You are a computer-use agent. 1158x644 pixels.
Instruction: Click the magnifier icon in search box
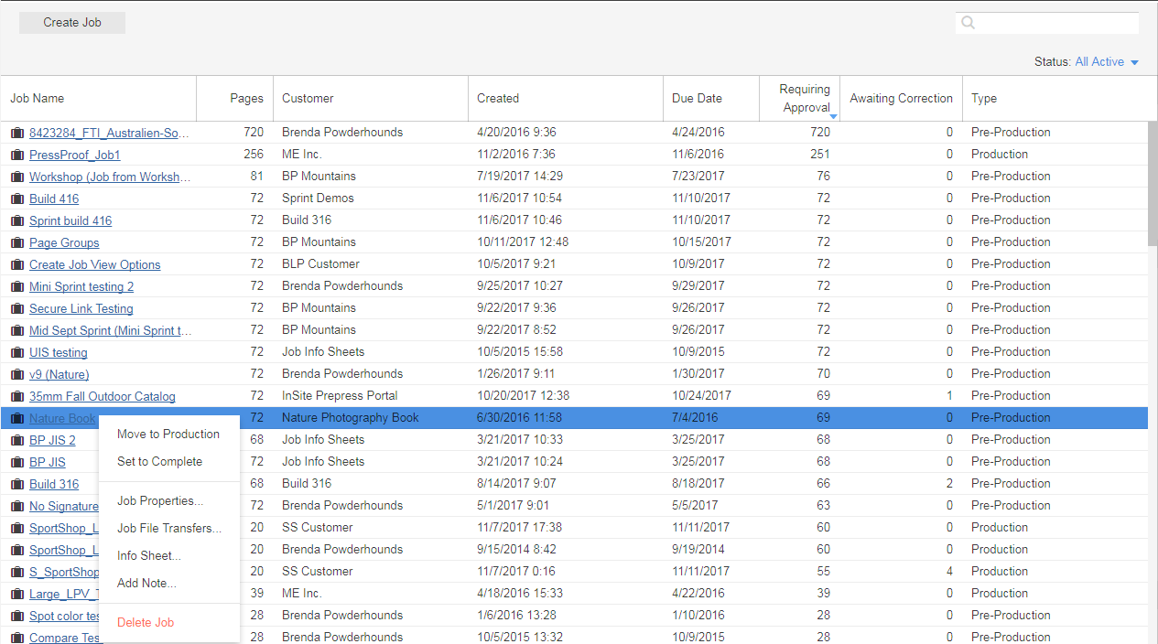(969, 23)
